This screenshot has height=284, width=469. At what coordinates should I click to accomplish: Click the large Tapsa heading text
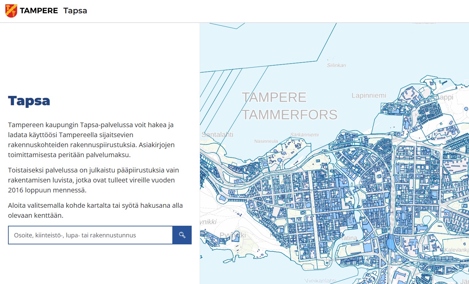29,101
